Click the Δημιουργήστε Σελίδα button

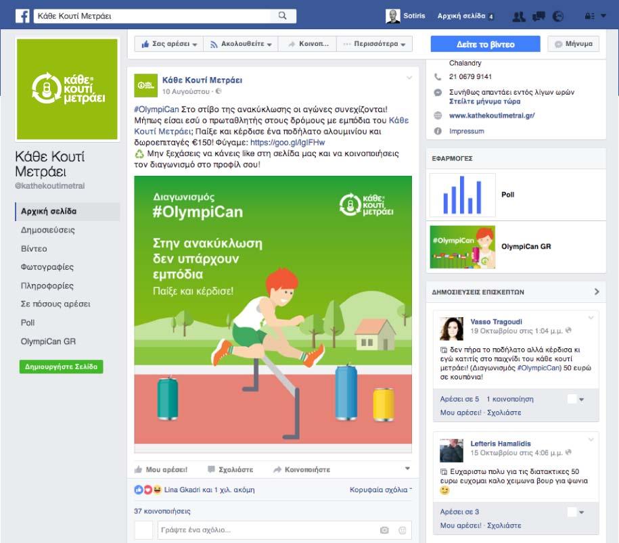point(61,367)
